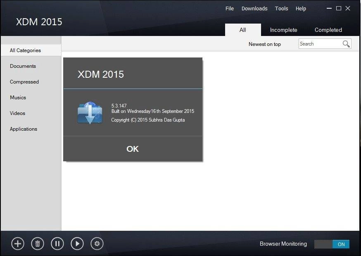Resume downloads with the play icon

[77, 244]
